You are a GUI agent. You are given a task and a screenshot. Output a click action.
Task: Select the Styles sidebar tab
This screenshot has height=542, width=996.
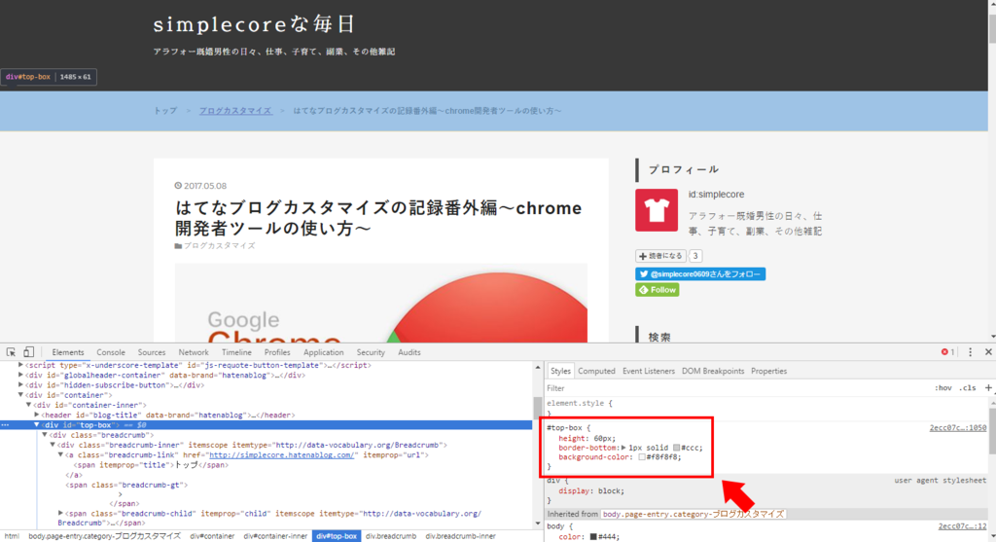560,371
